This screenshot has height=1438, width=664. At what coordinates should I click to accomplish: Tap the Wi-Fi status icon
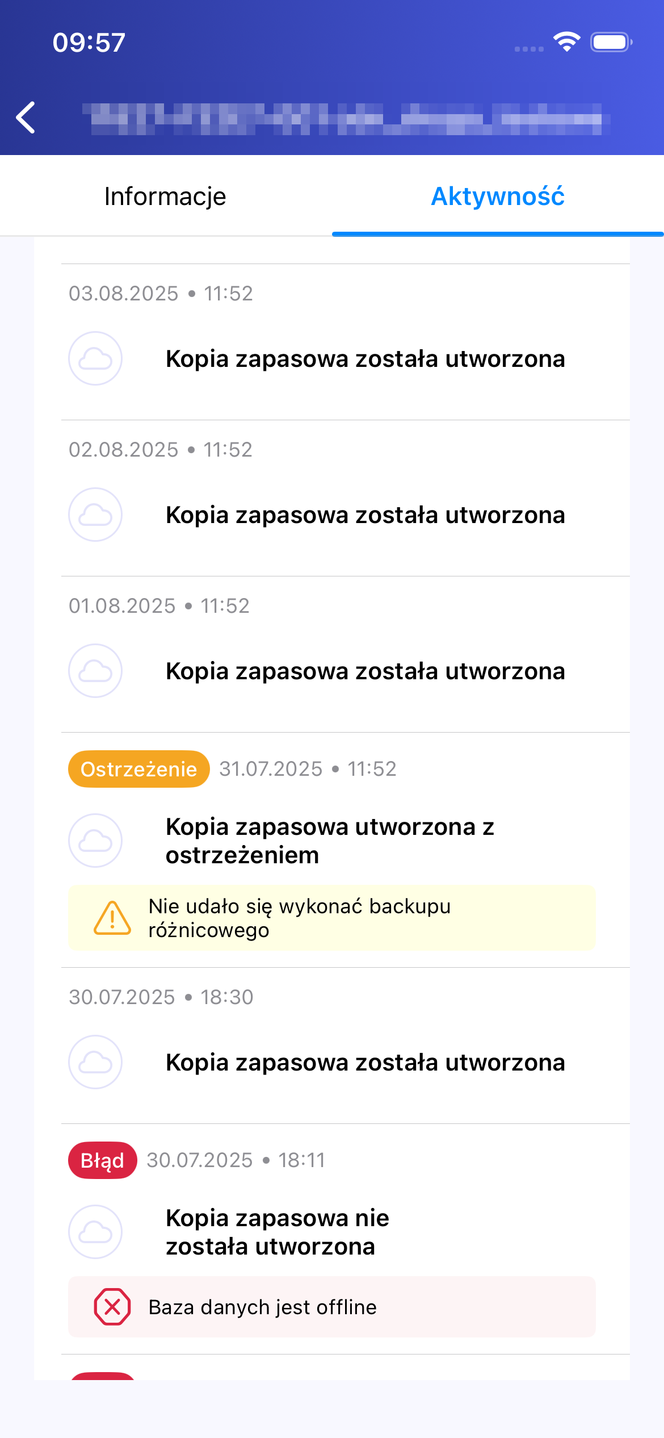pos(566,42)
